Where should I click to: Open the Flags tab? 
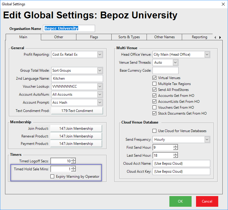point(94,37)
